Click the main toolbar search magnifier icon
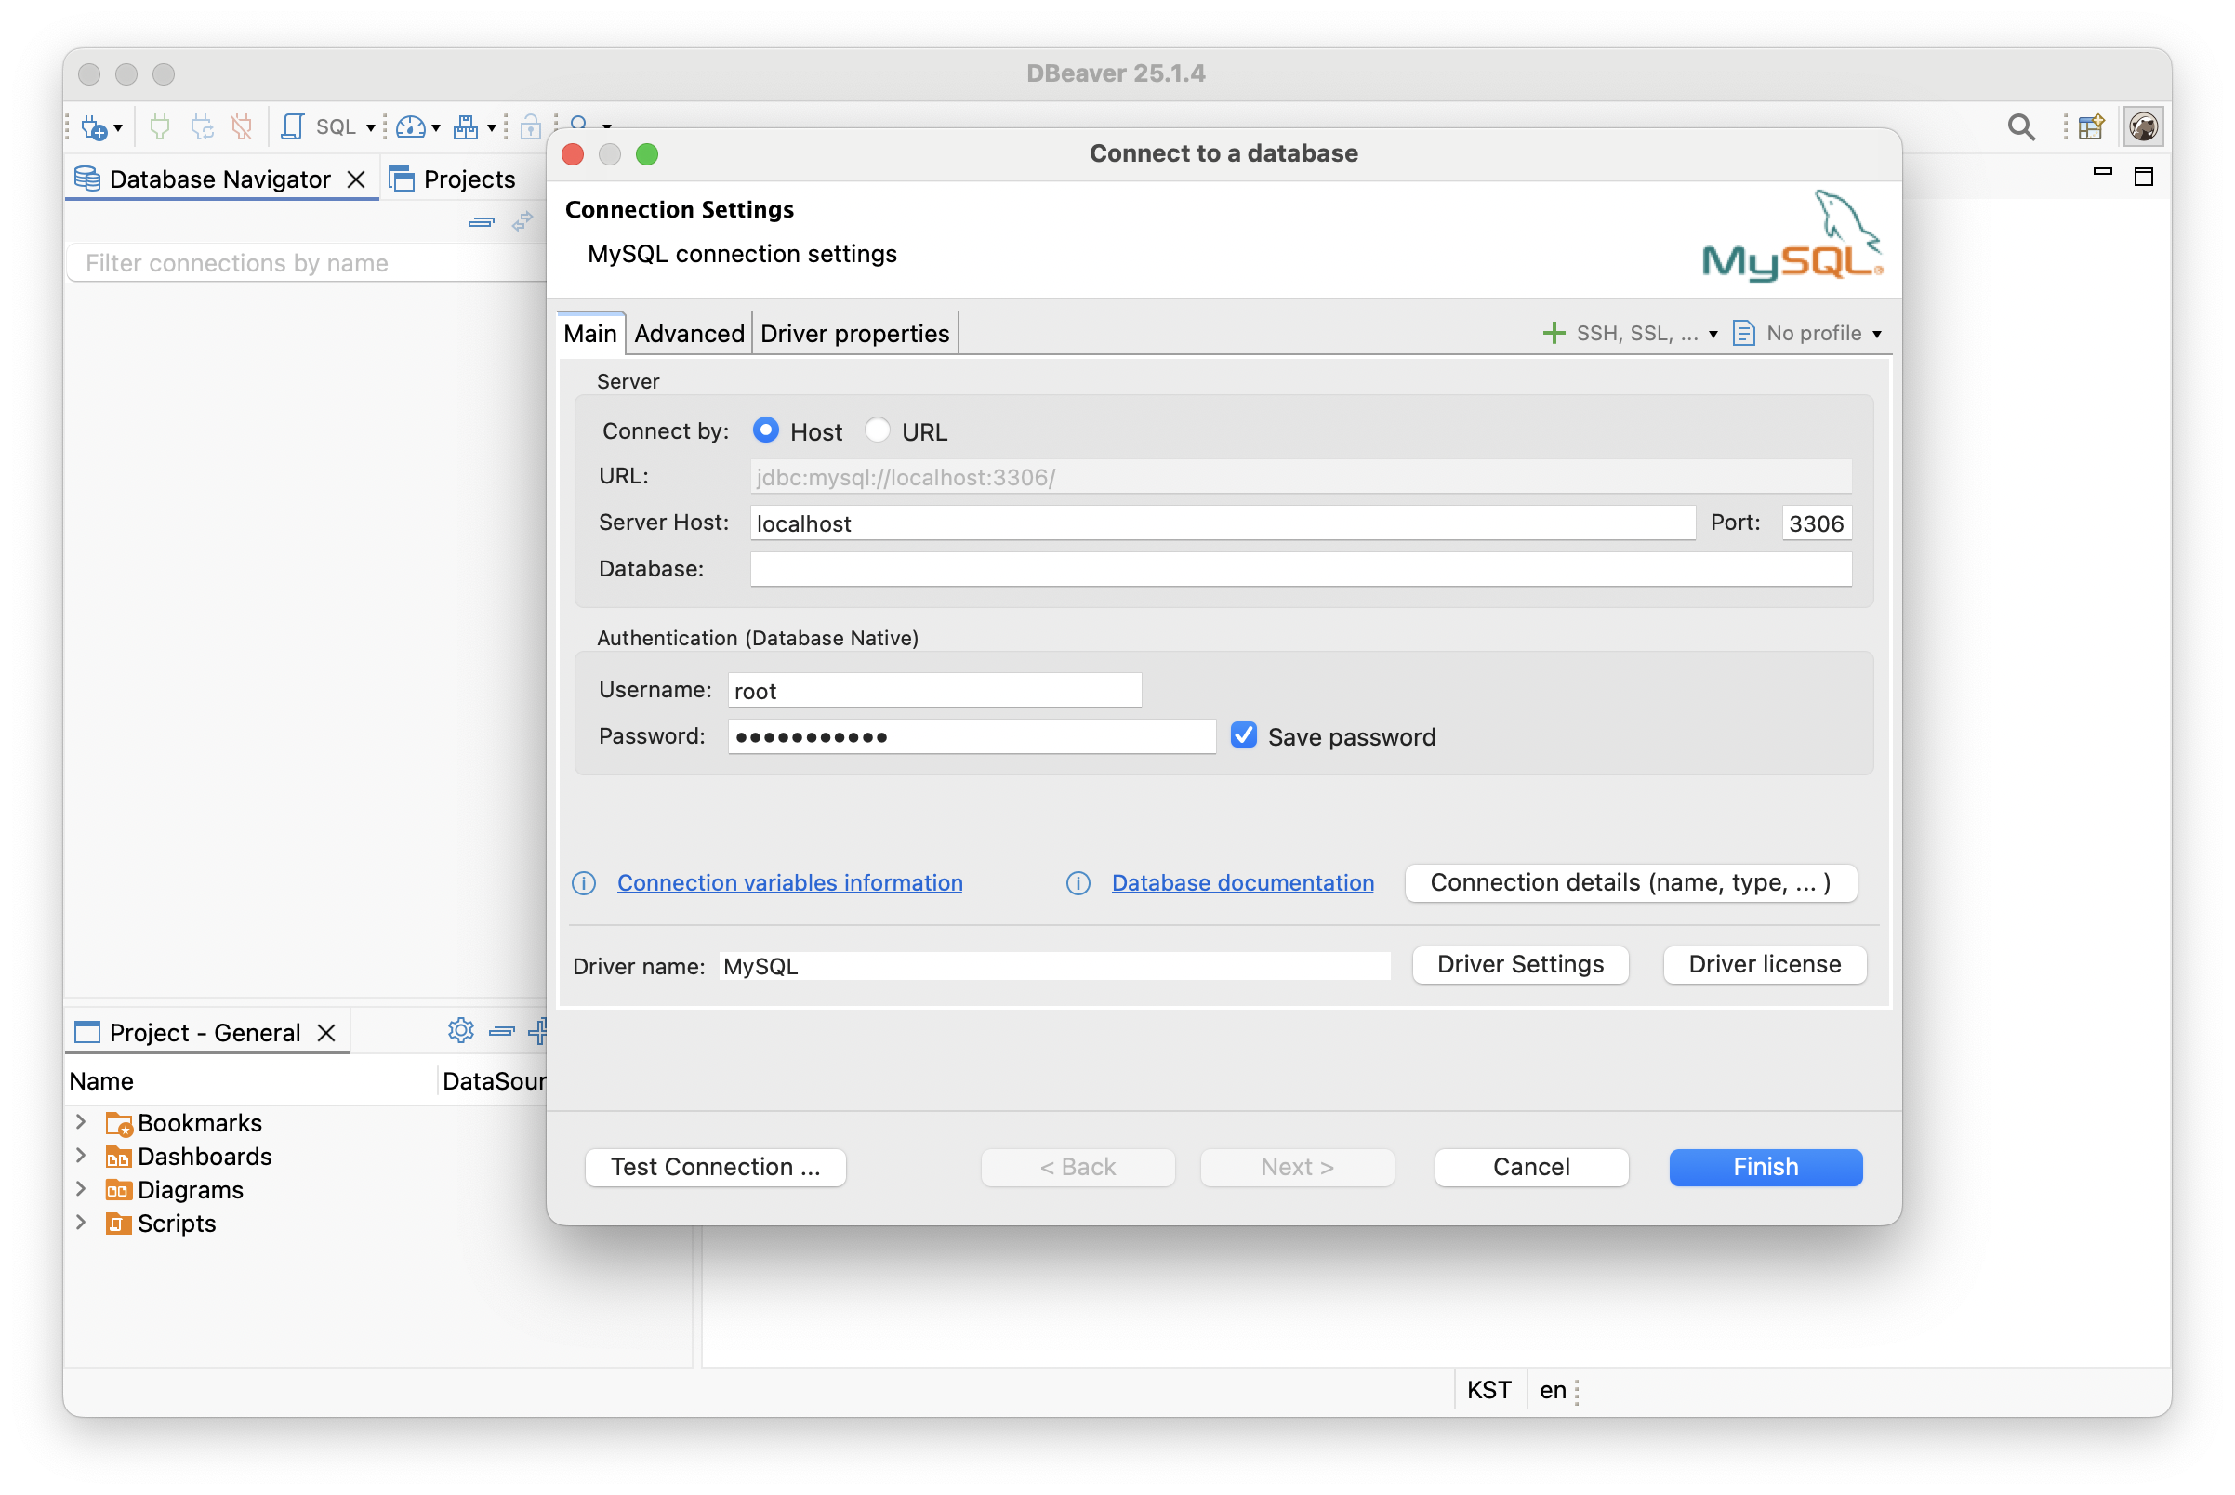 pos(2020,126)
